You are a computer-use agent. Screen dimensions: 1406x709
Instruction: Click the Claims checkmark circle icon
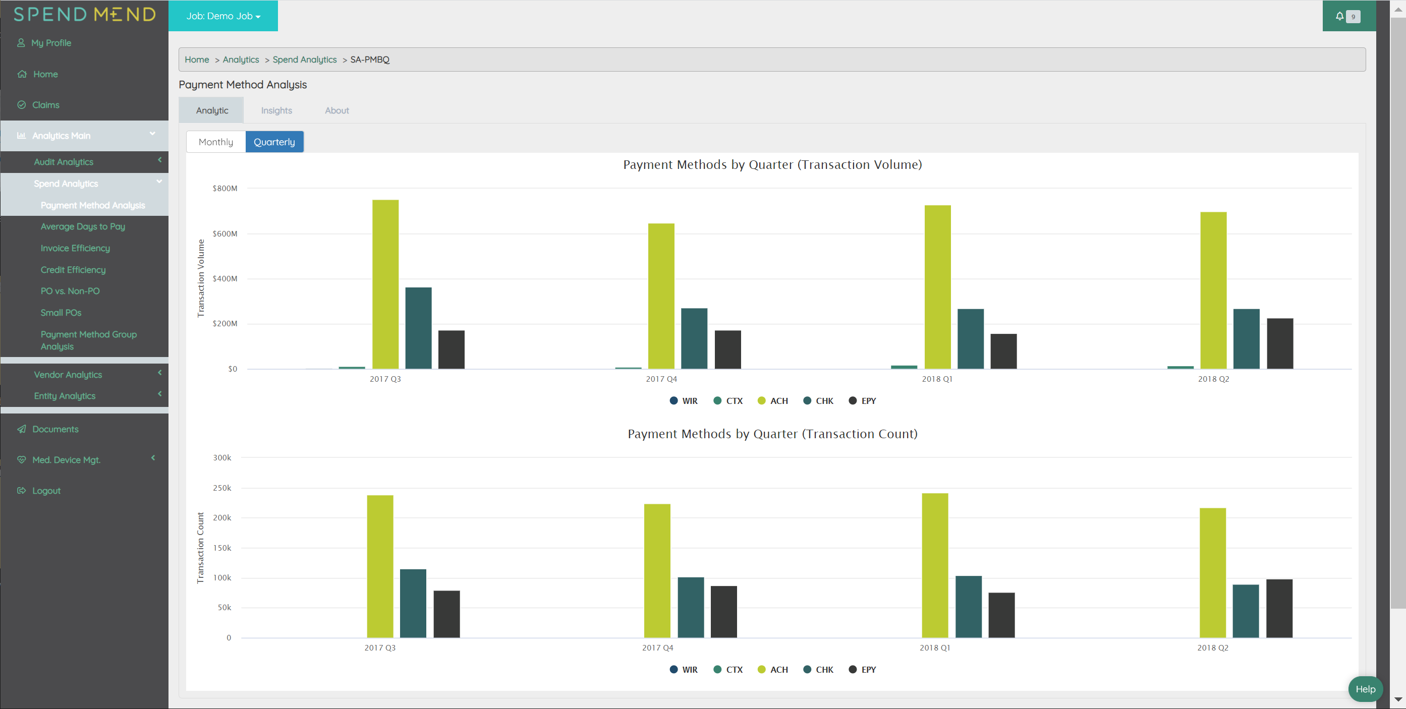coord(22,105)
